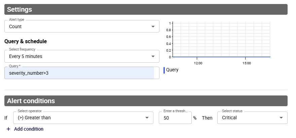
Task: Click the Settings section header bar
Action: click(x=146, y=9)
